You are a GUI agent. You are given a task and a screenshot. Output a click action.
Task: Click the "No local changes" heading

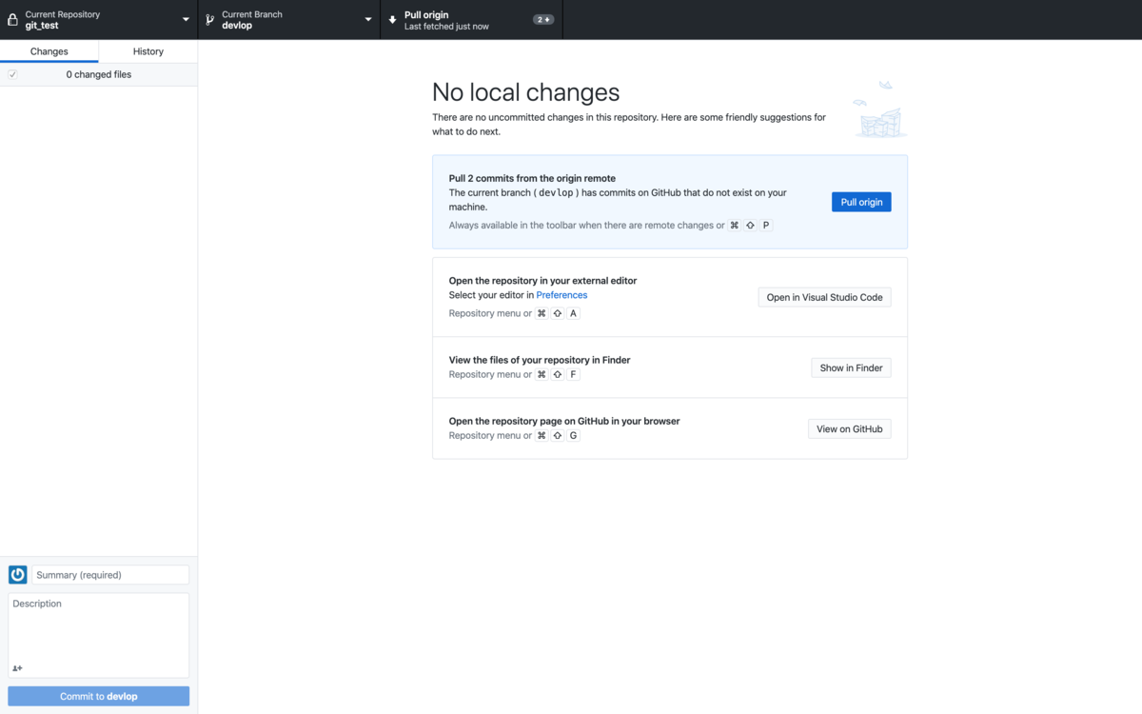(x=526, y=92)
